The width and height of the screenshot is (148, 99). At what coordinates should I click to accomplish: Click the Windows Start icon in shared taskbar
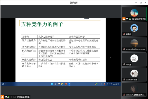52,84
